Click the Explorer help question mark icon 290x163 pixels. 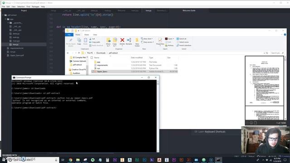click(285, 34)
